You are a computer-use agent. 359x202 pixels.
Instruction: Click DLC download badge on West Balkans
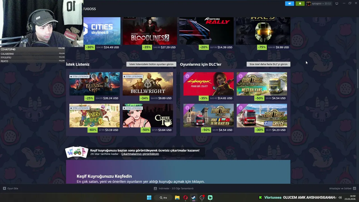point(240,76)
